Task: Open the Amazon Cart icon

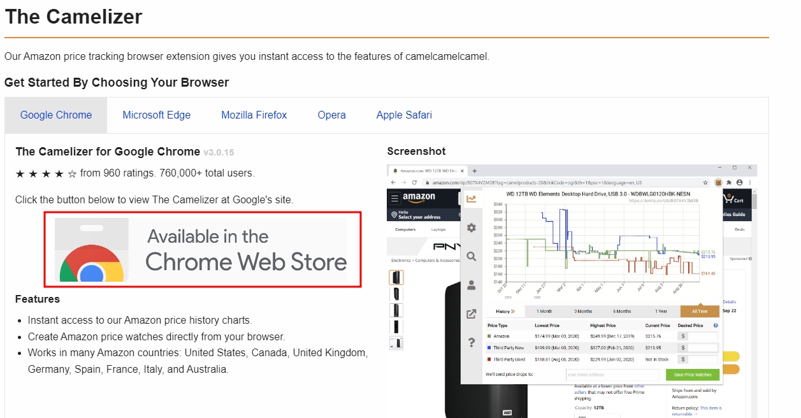Action: (x=734, y=199)
